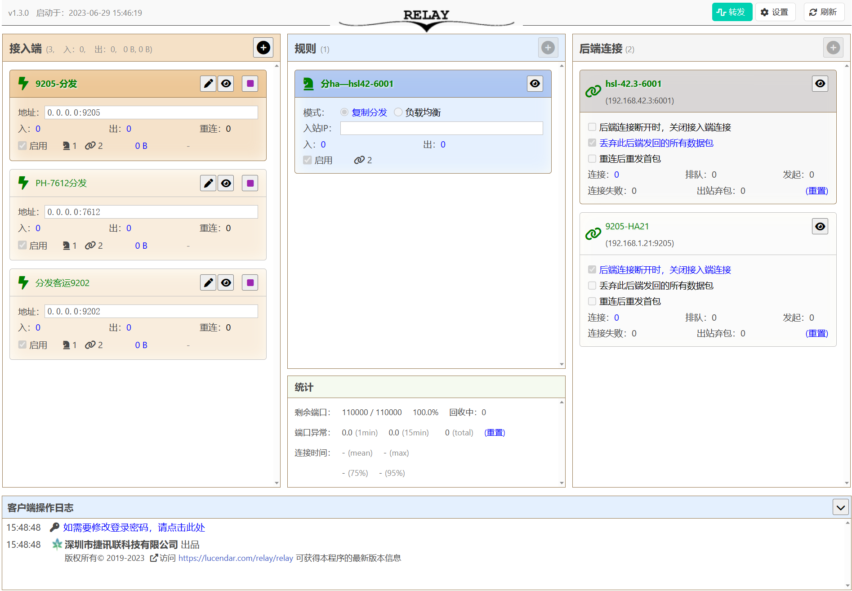Click the 9205-分发 address field
852x591 pixels.
click(x=151, y=112)
